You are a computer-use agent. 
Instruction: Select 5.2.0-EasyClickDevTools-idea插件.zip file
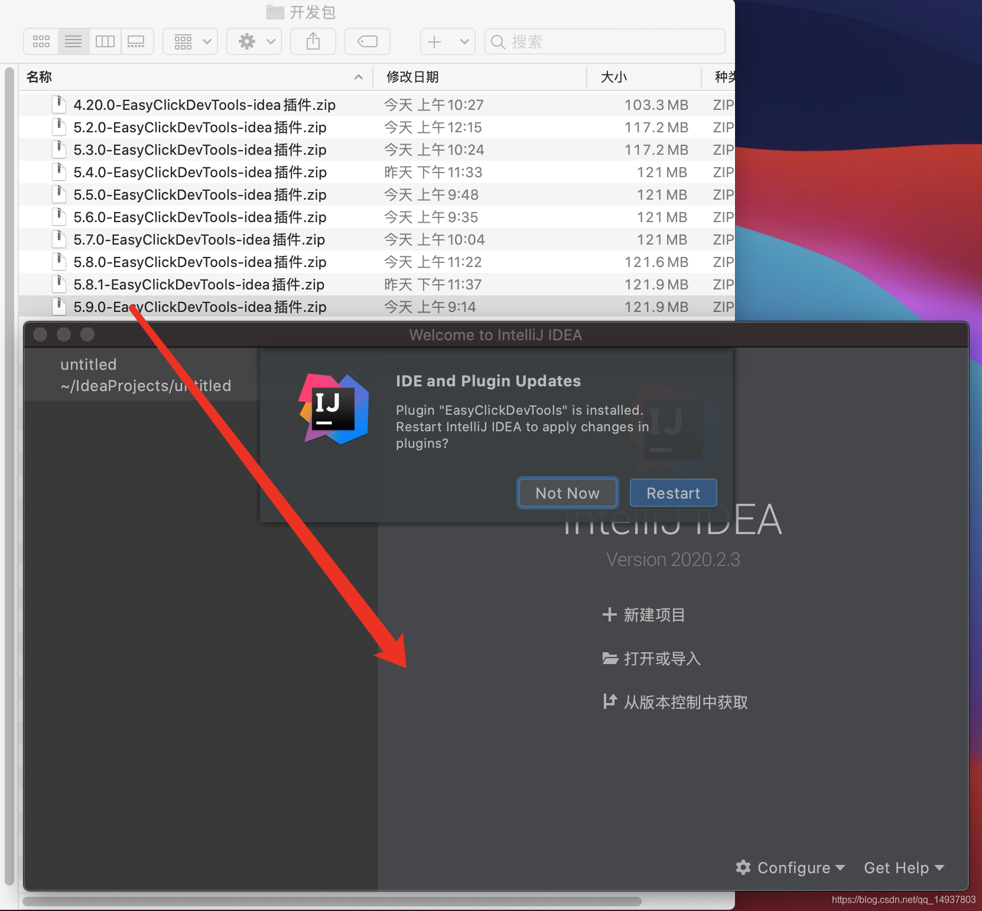click(200, 127)
